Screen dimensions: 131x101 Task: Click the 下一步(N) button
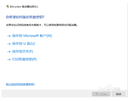101,94
